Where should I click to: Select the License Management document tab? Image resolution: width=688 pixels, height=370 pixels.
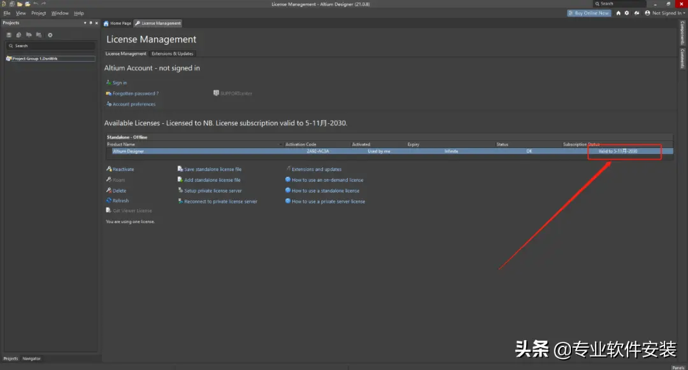(158, 24)
